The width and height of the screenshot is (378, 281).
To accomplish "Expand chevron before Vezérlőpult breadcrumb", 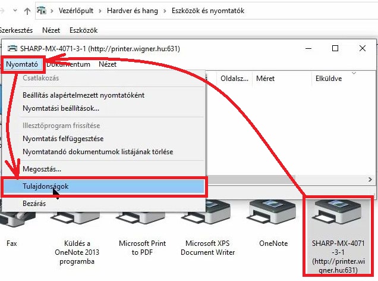I will pyautogui.click(x=52, y=11).
